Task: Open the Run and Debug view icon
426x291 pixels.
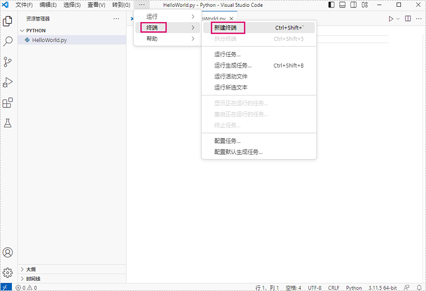Action: click(x=7, y=82)
